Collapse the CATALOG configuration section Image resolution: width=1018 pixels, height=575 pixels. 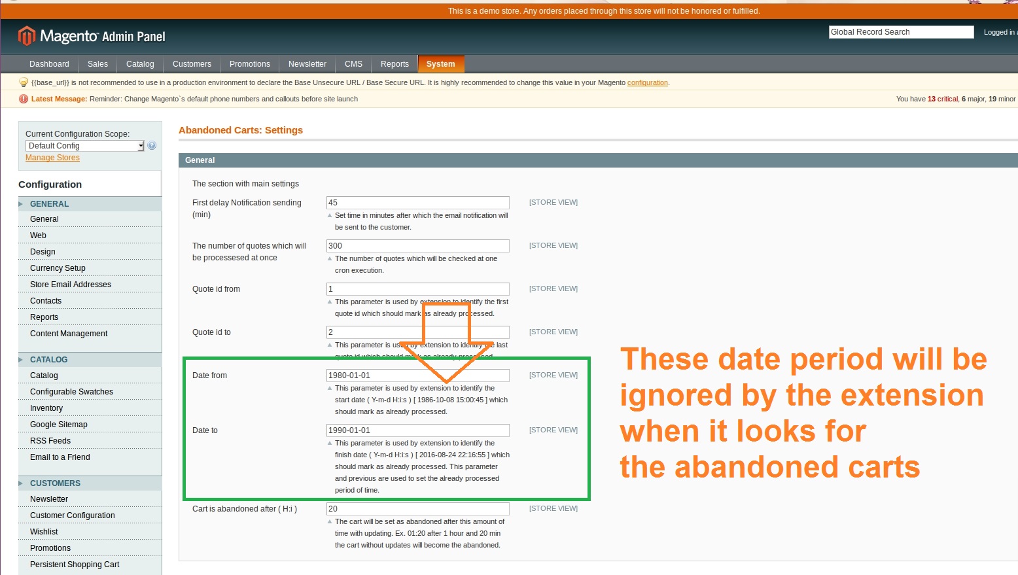(90, 360)
